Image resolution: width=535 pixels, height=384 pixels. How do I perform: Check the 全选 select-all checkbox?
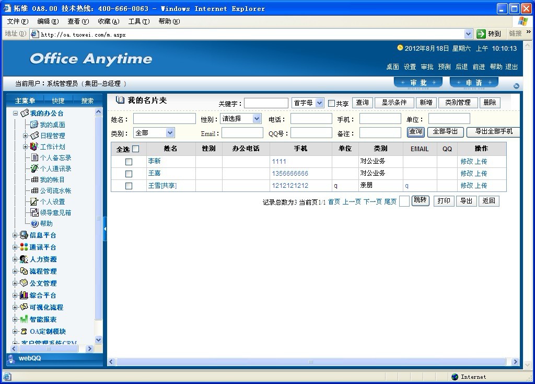[x=136, y=149]
